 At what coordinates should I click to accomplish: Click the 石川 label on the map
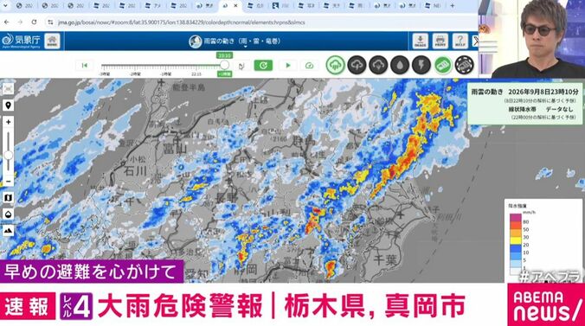tap(135, 171)
